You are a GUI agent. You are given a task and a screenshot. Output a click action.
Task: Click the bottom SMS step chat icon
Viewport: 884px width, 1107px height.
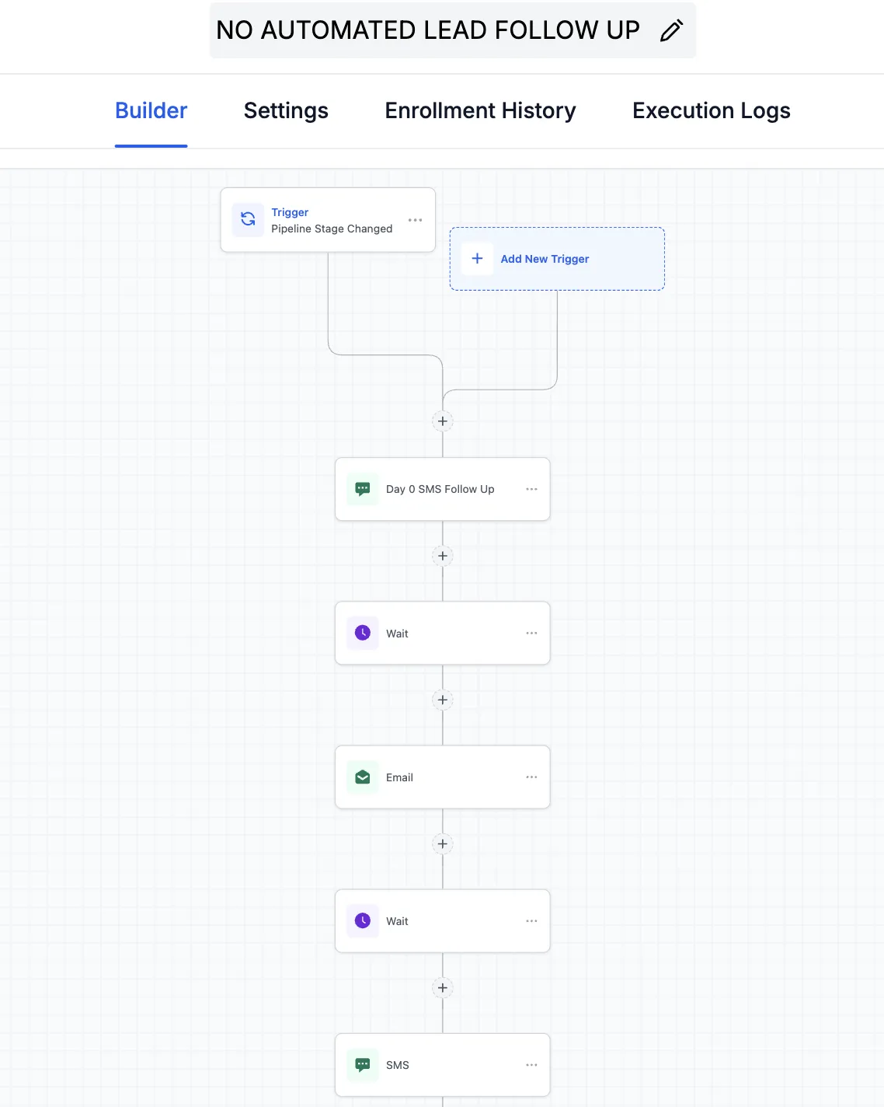coord(363,1064)
